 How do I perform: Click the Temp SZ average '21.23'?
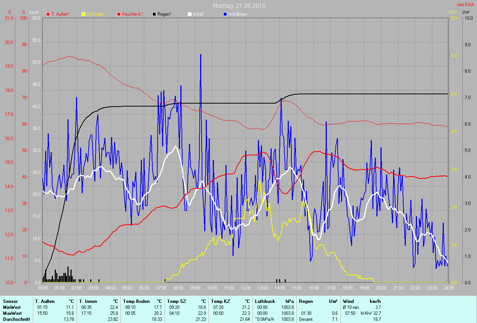(201, 319)
